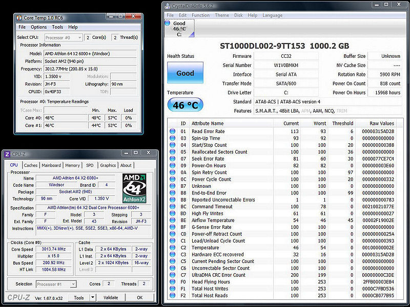This screenshot has height=307, width=410.
Task: Switch to the SPD tab in CPU-Z
Action: [90, 165]
